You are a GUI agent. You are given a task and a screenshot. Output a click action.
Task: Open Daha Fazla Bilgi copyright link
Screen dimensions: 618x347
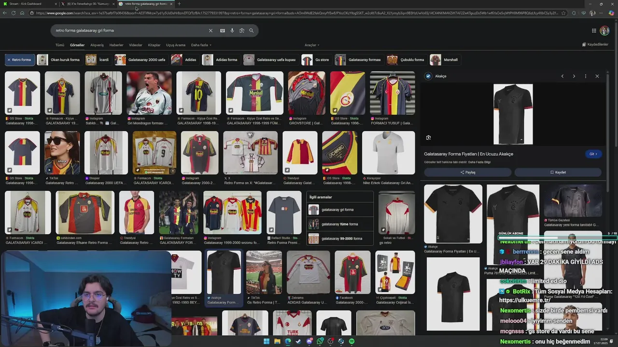tap(479, 162)
